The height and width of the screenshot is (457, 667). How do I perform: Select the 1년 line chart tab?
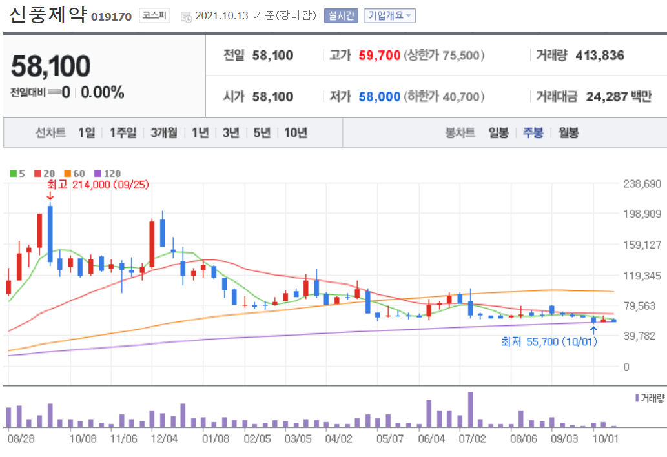[200, 133]
